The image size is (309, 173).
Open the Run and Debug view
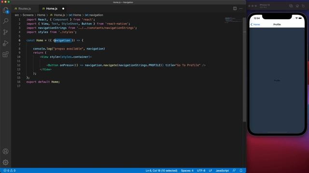pos(5,43)
